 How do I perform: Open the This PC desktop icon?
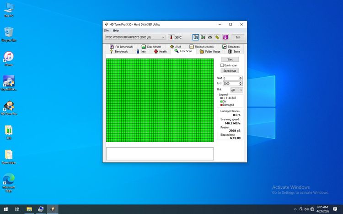point(9,10)
